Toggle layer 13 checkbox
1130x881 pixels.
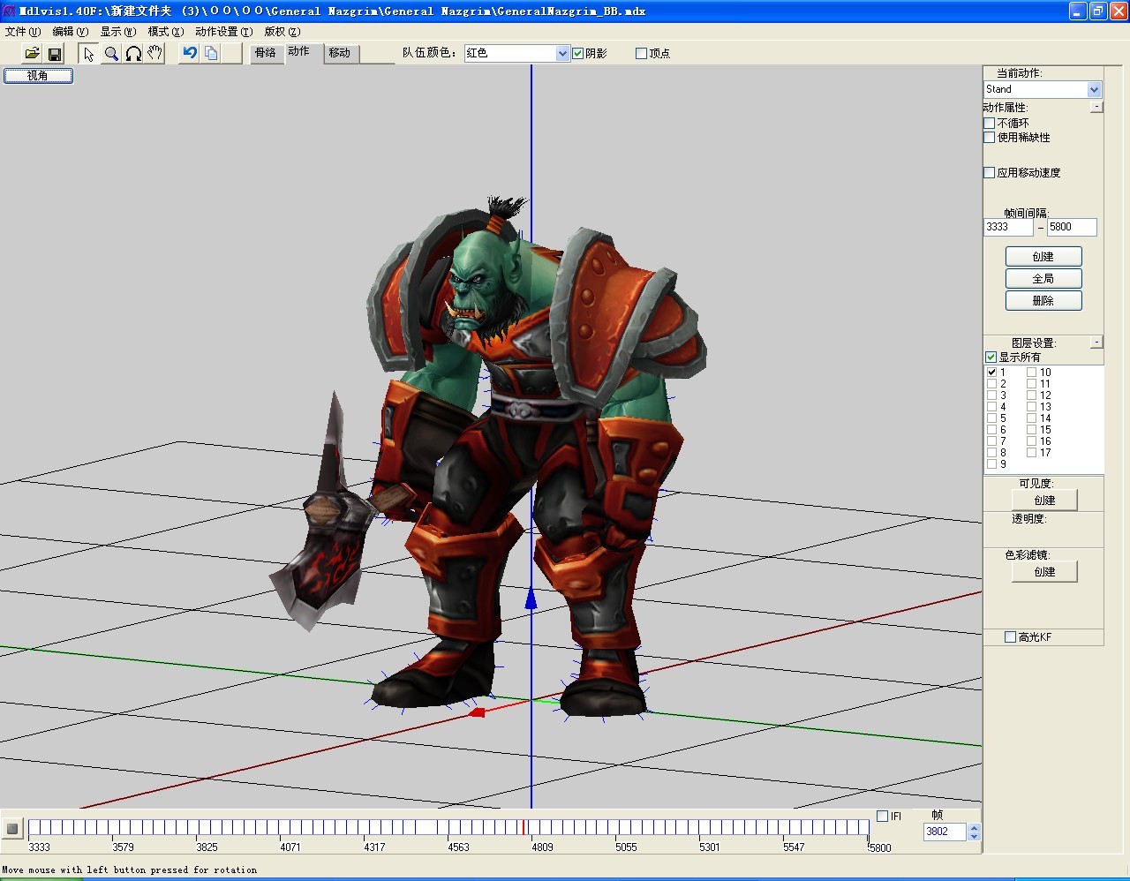tap(1031, 407)
